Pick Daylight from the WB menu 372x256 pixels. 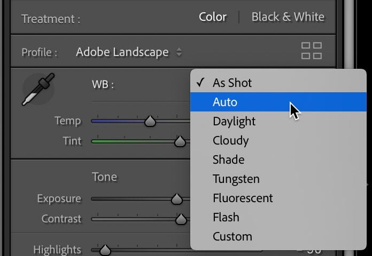pos(234,121)
